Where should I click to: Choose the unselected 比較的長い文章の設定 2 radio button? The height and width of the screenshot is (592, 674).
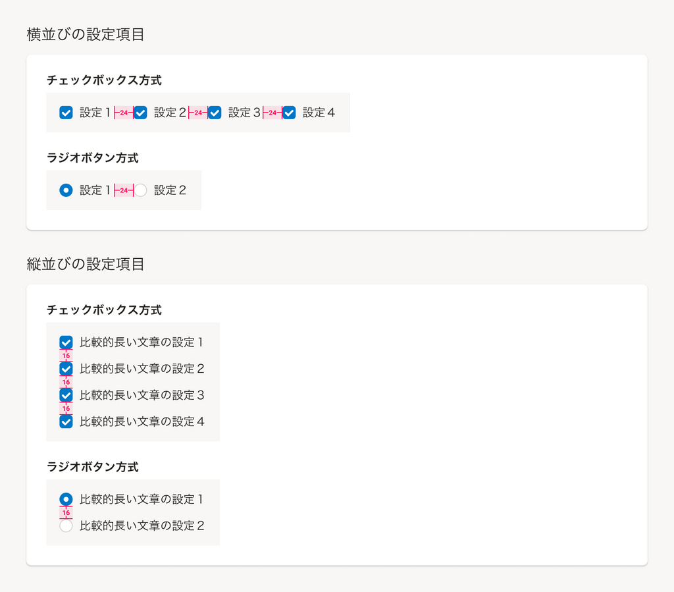tap(66, 525)
